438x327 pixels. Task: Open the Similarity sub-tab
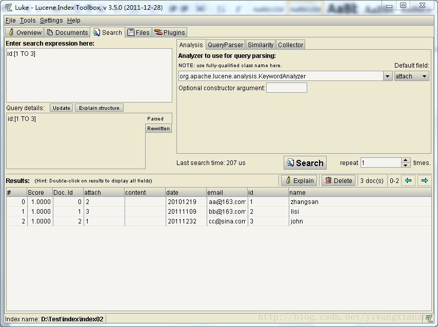click(261, 45)
